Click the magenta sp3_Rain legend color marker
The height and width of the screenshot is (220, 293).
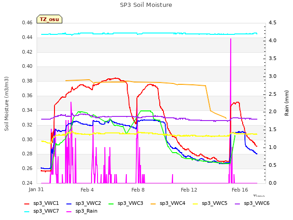(x=69, y=212)
